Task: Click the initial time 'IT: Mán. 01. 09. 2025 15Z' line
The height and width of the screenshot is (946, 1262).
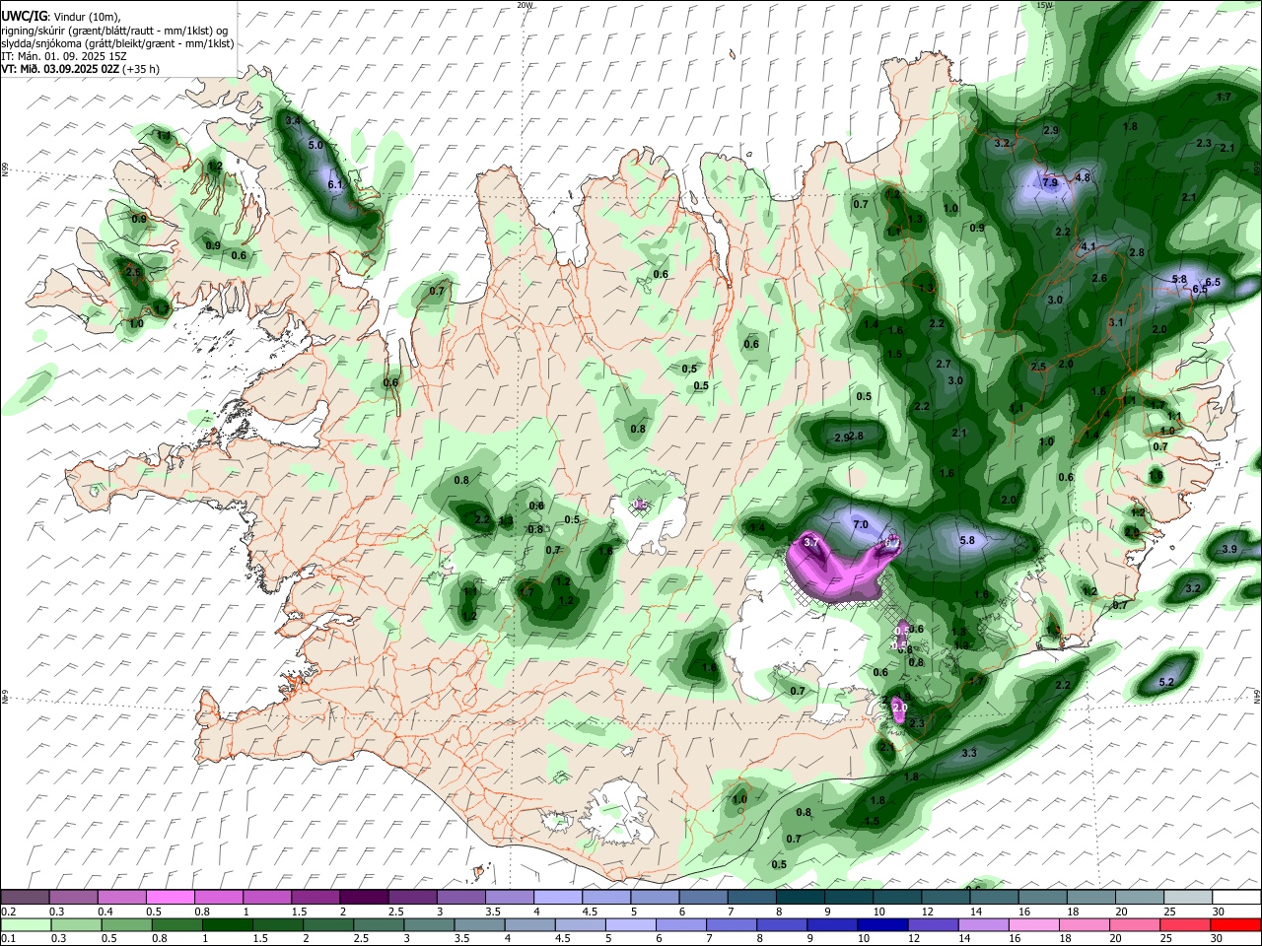Action: coord(65,56)
